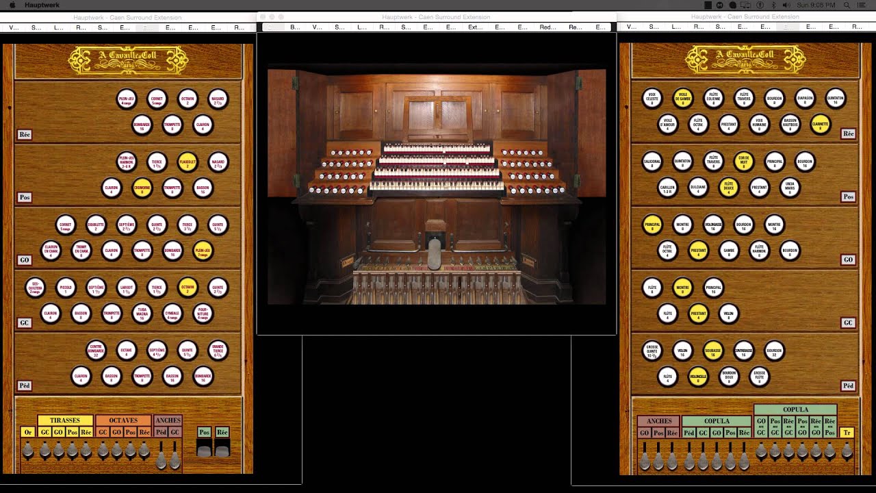Turn off the Soubasse 16 pedal stop

(x=713, y=351)
